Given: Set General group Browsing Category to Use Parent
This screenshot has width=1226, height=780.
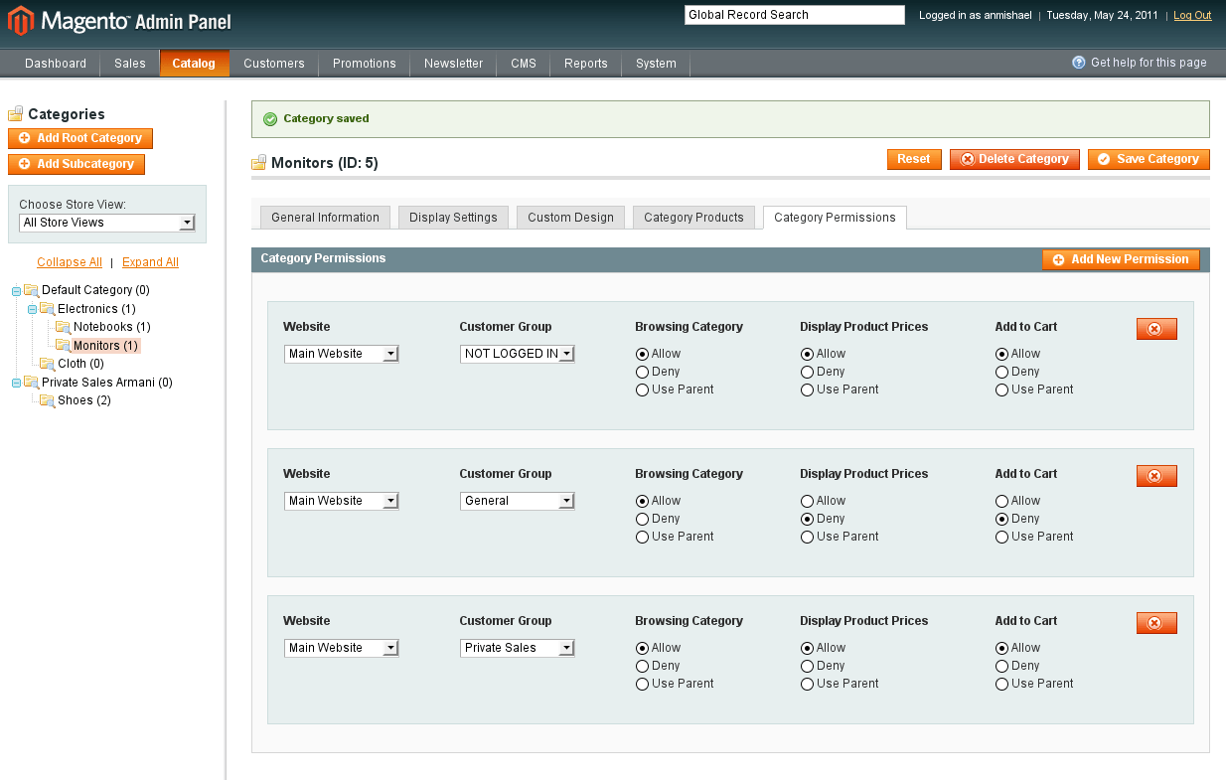Looking at the screenshot, I should pyautogui.click(x=642, y=537).
